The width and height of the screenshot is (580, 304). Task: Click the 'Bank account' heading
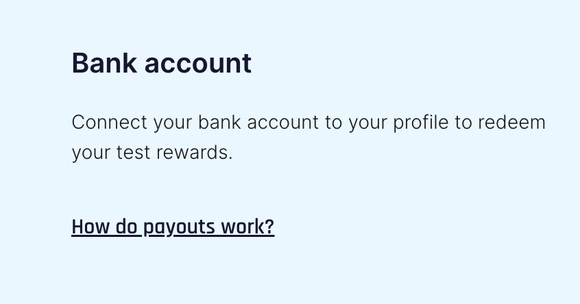point(162,63)
